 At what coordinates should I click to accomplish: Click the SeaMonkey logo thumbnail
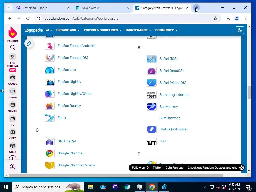(151, 107)
